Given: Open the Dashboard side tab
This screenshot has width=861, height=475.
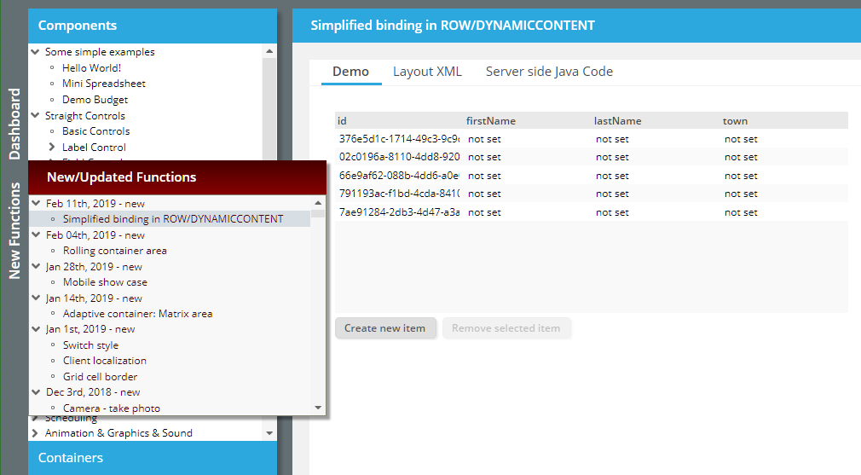Looking at the screenshot, I should tap(14, 124).
